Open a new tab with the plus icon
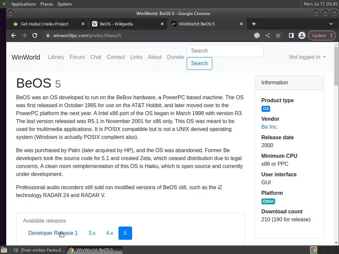Viewport: 339px width, 254px height. tap(254, 24)
